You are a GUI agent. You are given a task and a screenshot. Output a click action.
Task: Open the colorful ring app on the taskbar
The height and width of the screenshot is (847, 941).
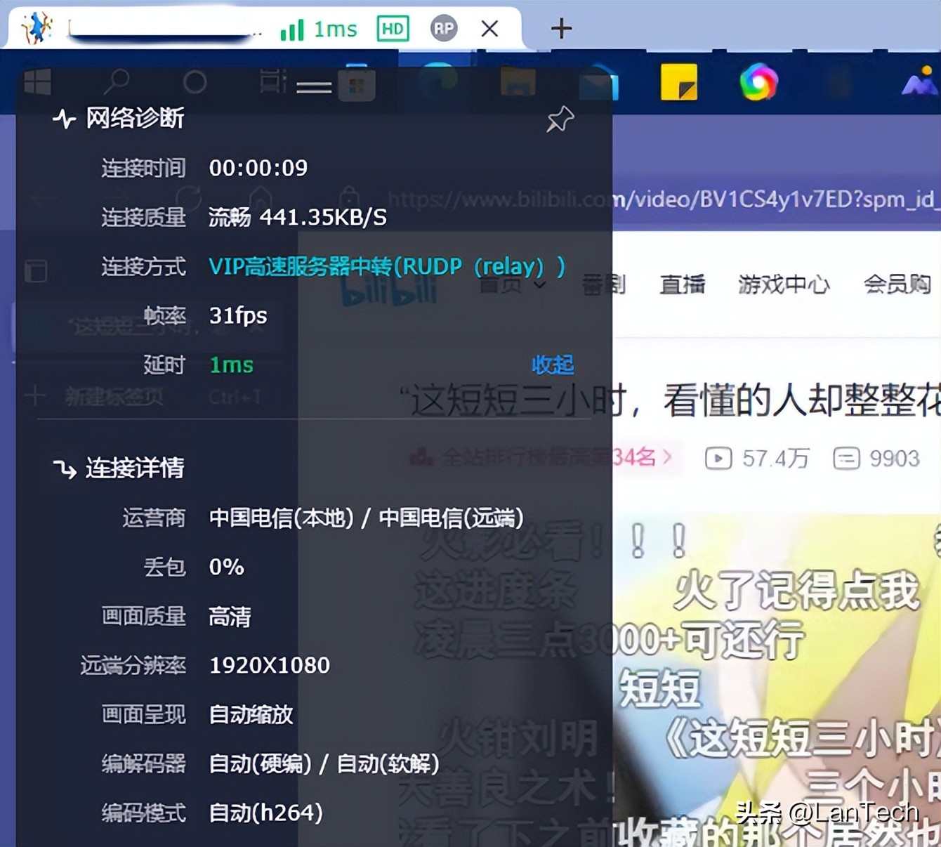coord(759,82)
